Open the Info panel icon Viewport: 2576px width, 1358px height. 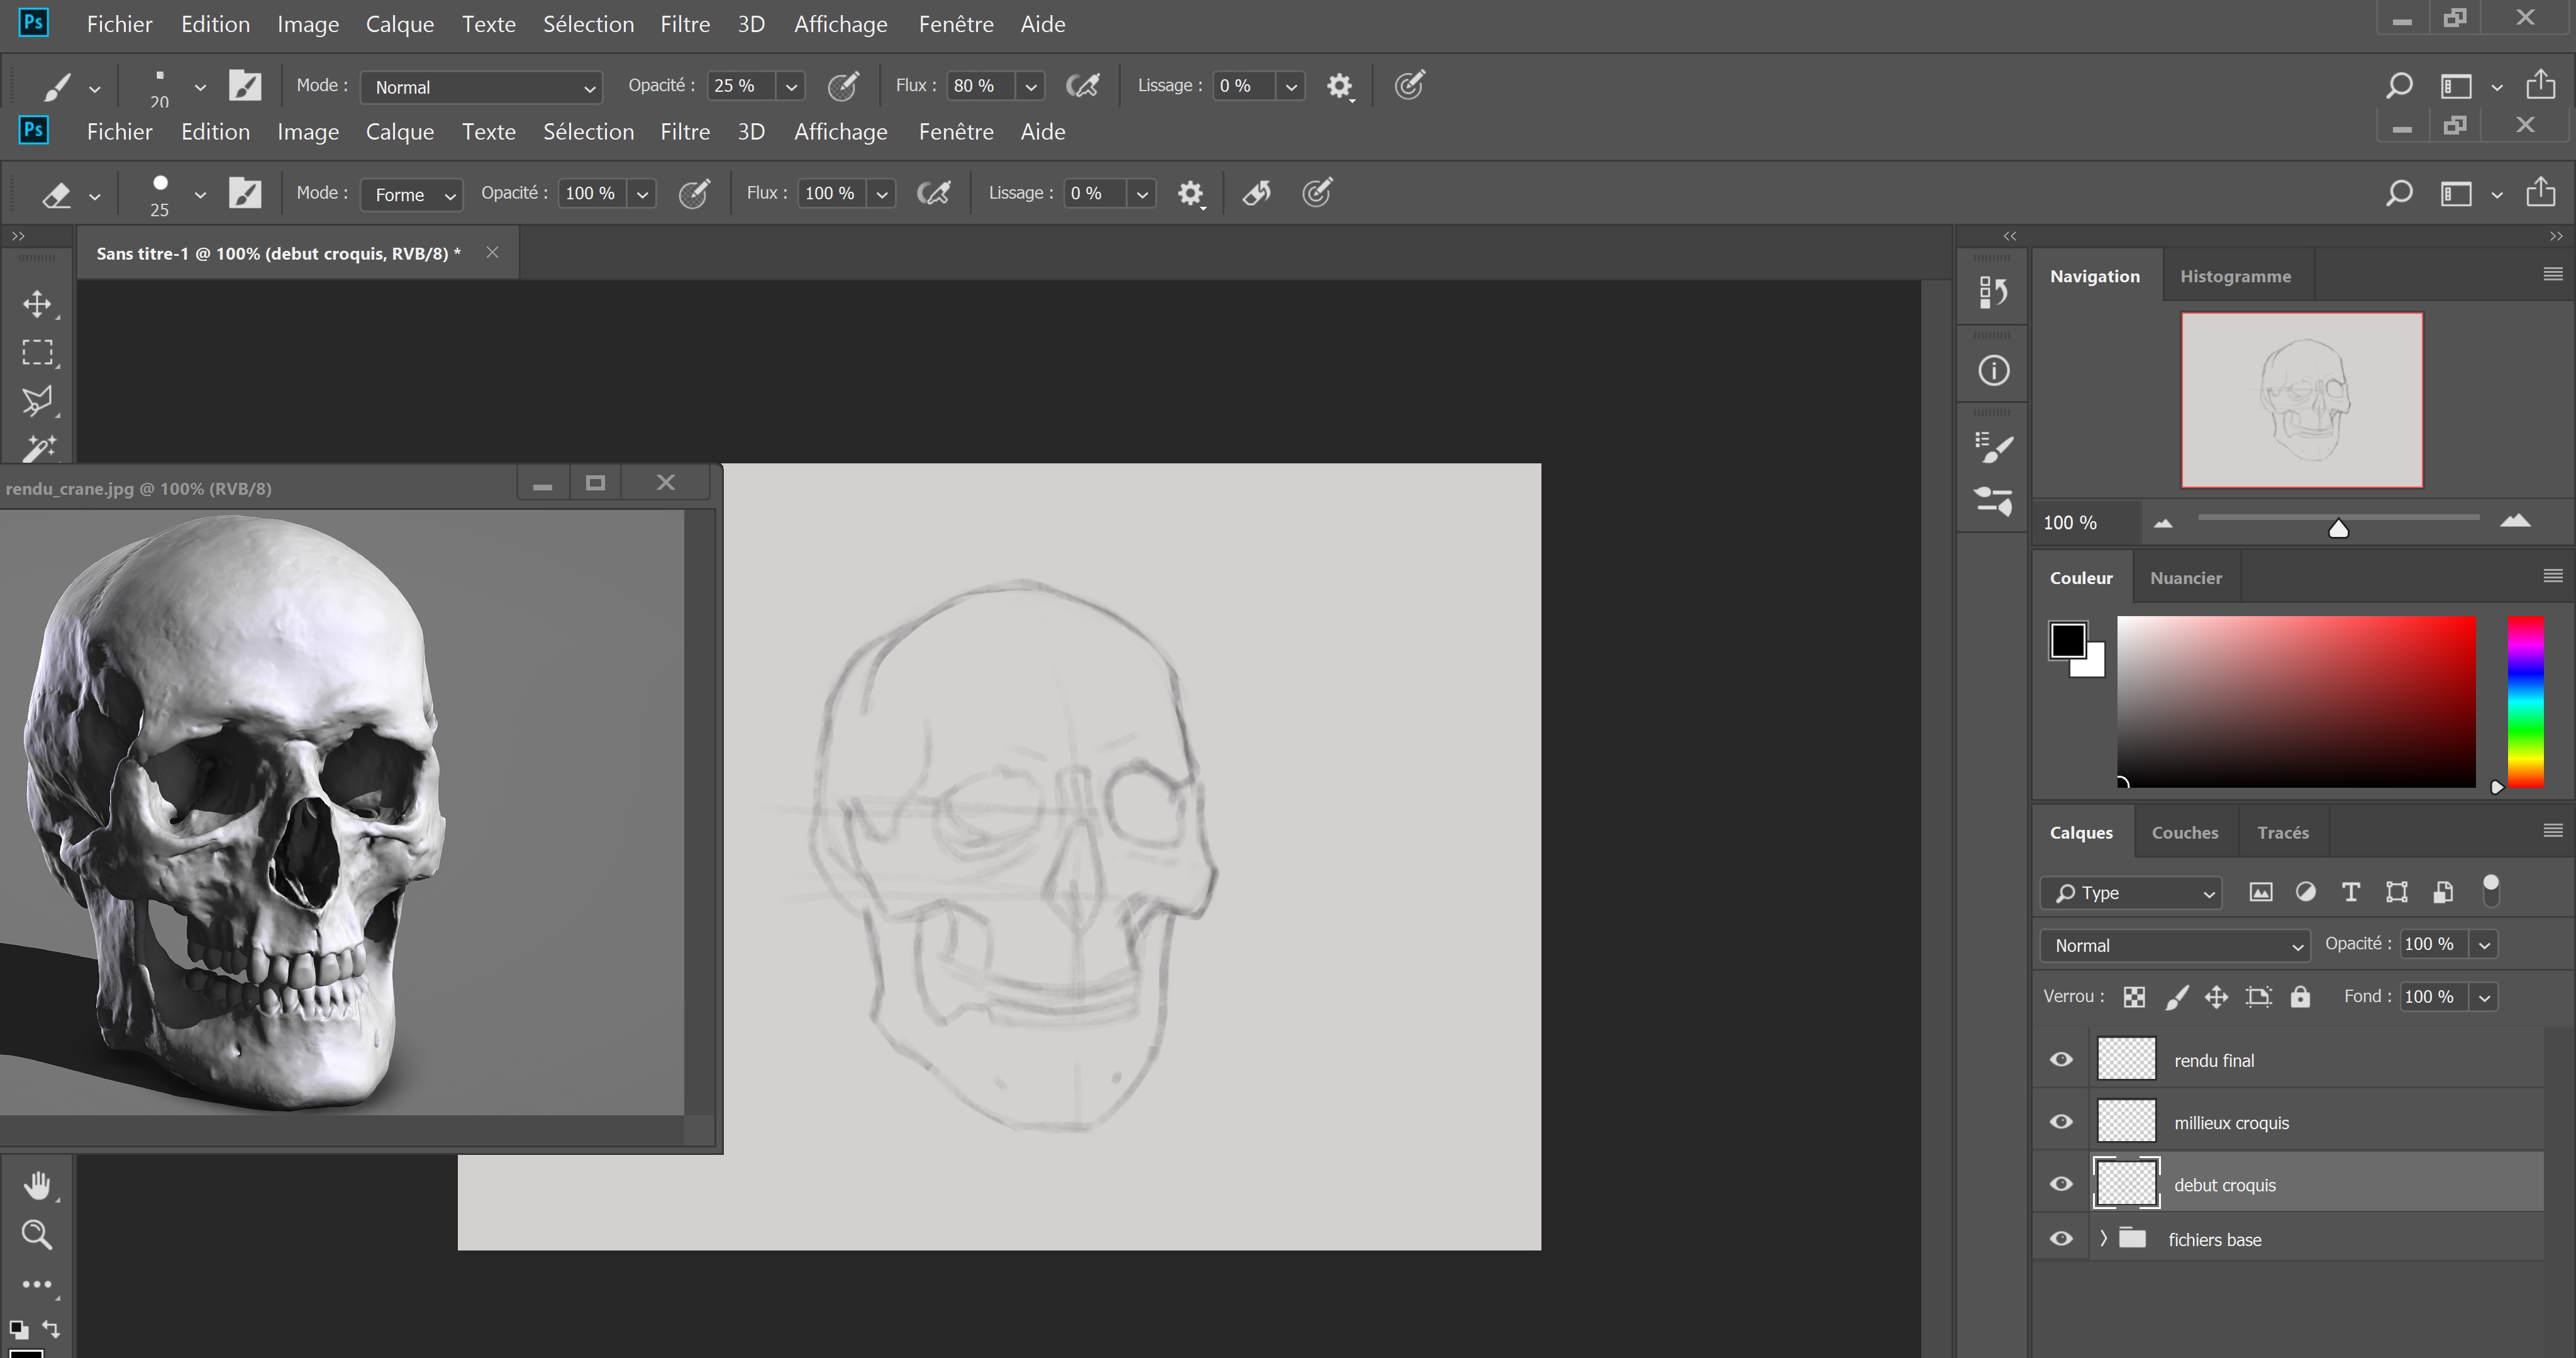[1993, 371]
